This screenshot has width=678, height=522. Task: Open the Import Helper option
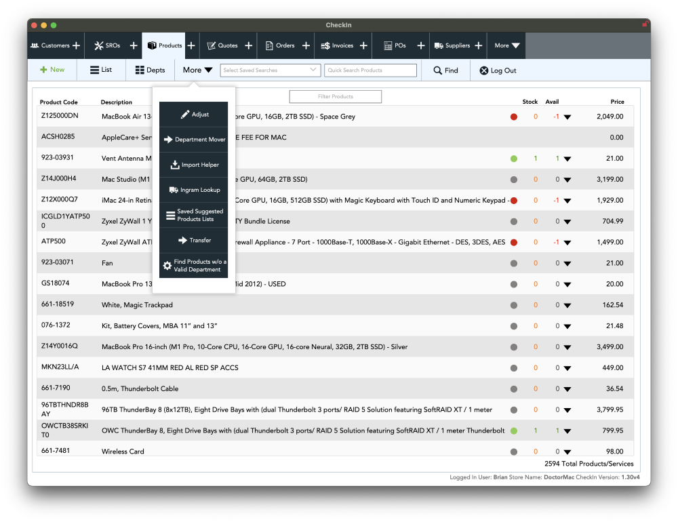(x=194, y=165)
